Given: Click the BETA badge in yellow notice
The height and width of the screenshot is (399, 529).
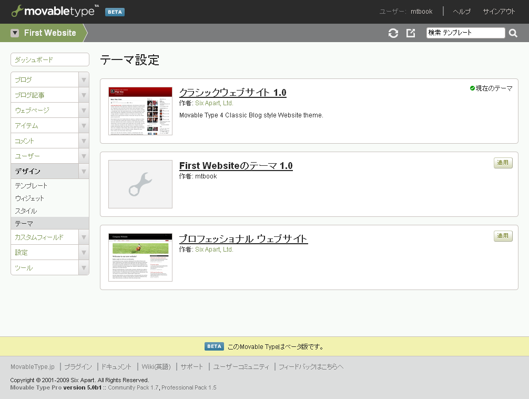Looking at the screenshot, I should pyautogui.click(x=214, y=346).
